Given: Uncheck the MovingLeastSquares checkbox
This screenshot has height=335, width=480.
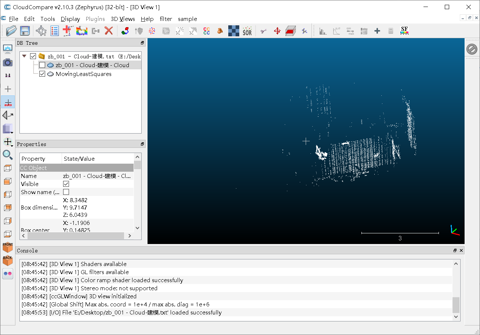Looking at the screenshot, I should [42, 74].
